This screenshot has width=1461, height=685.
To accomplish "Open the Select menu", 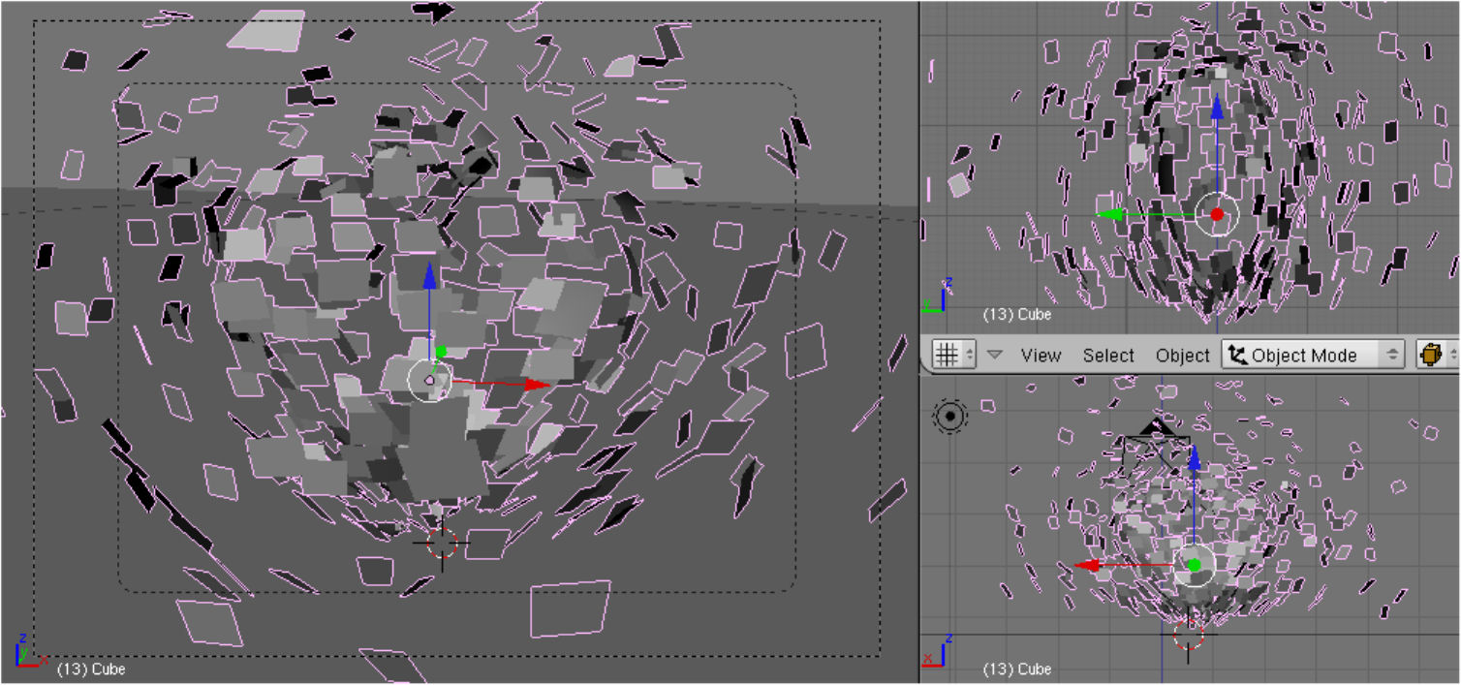I will pos(1108,356).
